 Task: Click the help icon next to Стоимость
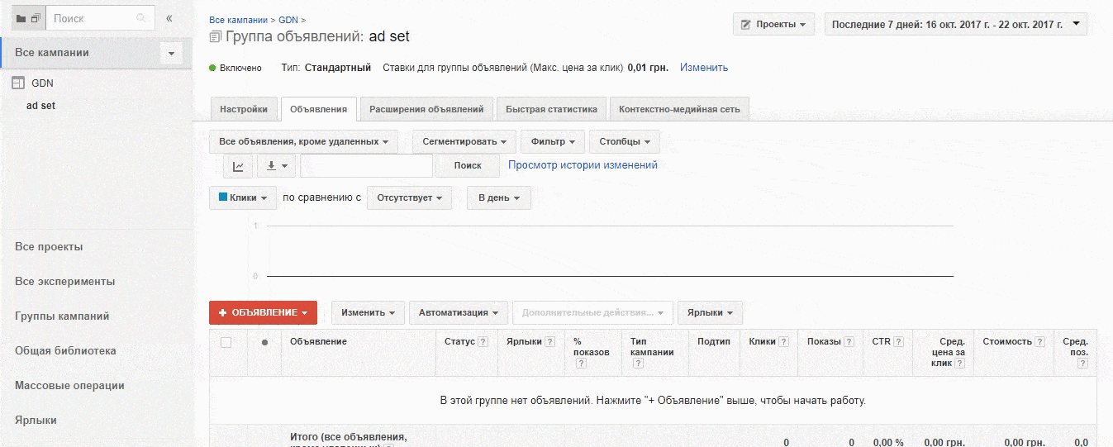[1040, 342]
